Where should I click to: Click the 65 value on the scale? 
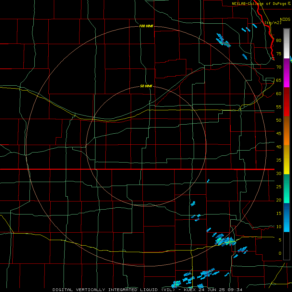point(279,80)
